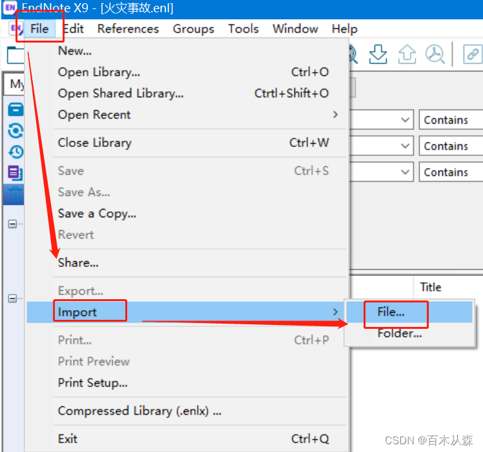Open the first Contains comparison box
Screen dimensions: 483x452
(x=451, y=120)
